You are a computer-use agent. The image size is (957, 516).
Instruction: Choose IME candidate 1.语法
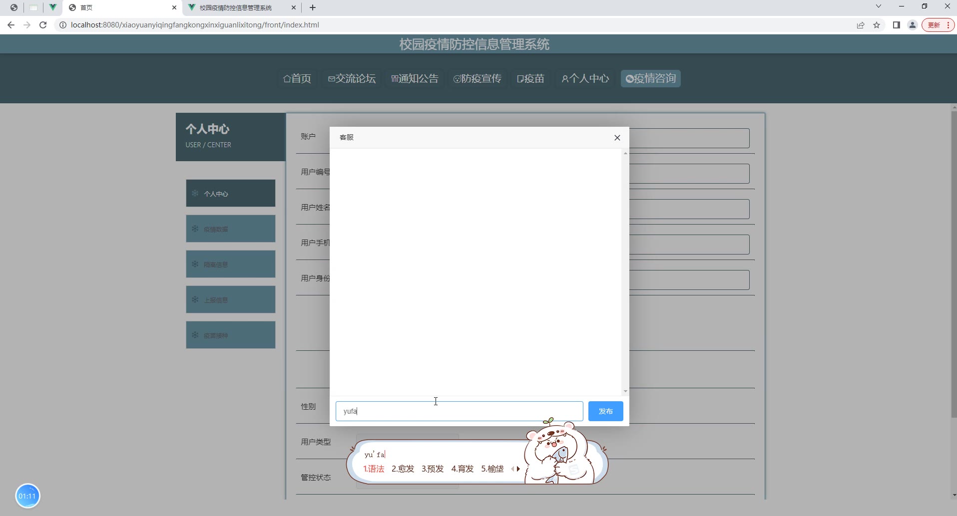374,469
